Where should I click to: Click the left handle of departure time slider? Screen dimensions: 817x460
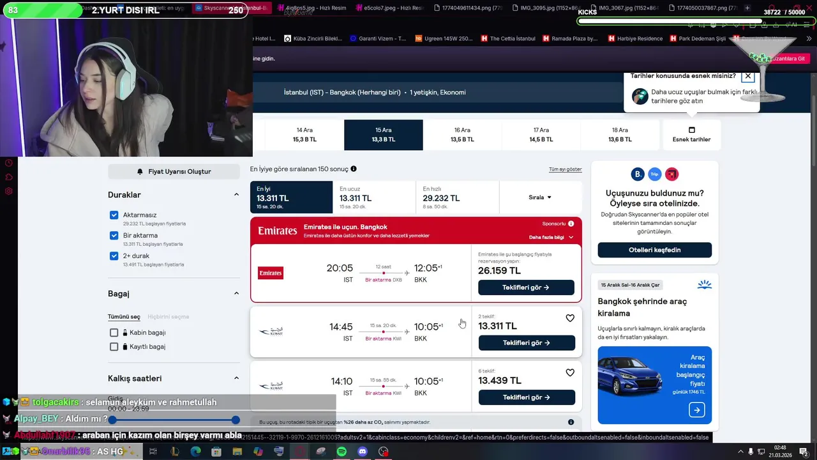coord(112,420)
